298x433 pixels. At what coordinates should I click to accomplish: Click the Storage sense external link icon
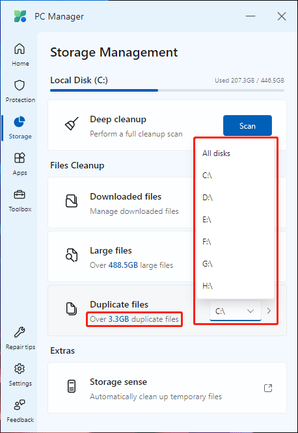(268, 388)
